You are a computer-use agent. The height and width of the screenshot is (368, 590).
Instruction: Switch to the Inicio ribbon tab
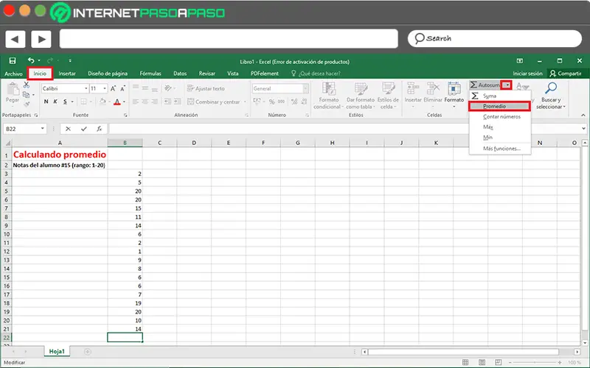tap(40, 74)
